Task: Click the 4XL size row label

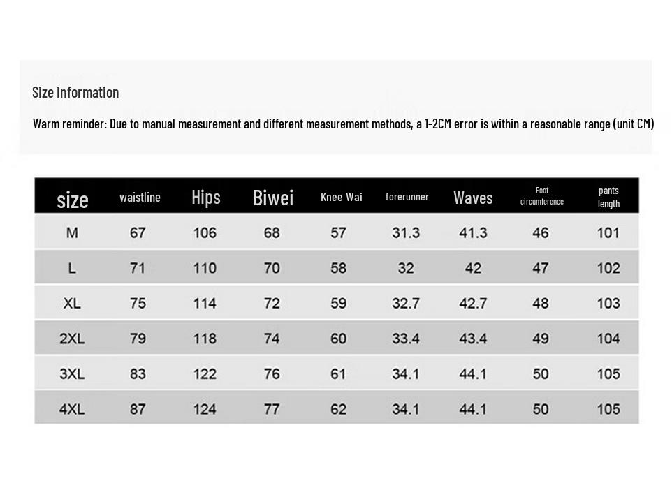Action: point(72,409)
